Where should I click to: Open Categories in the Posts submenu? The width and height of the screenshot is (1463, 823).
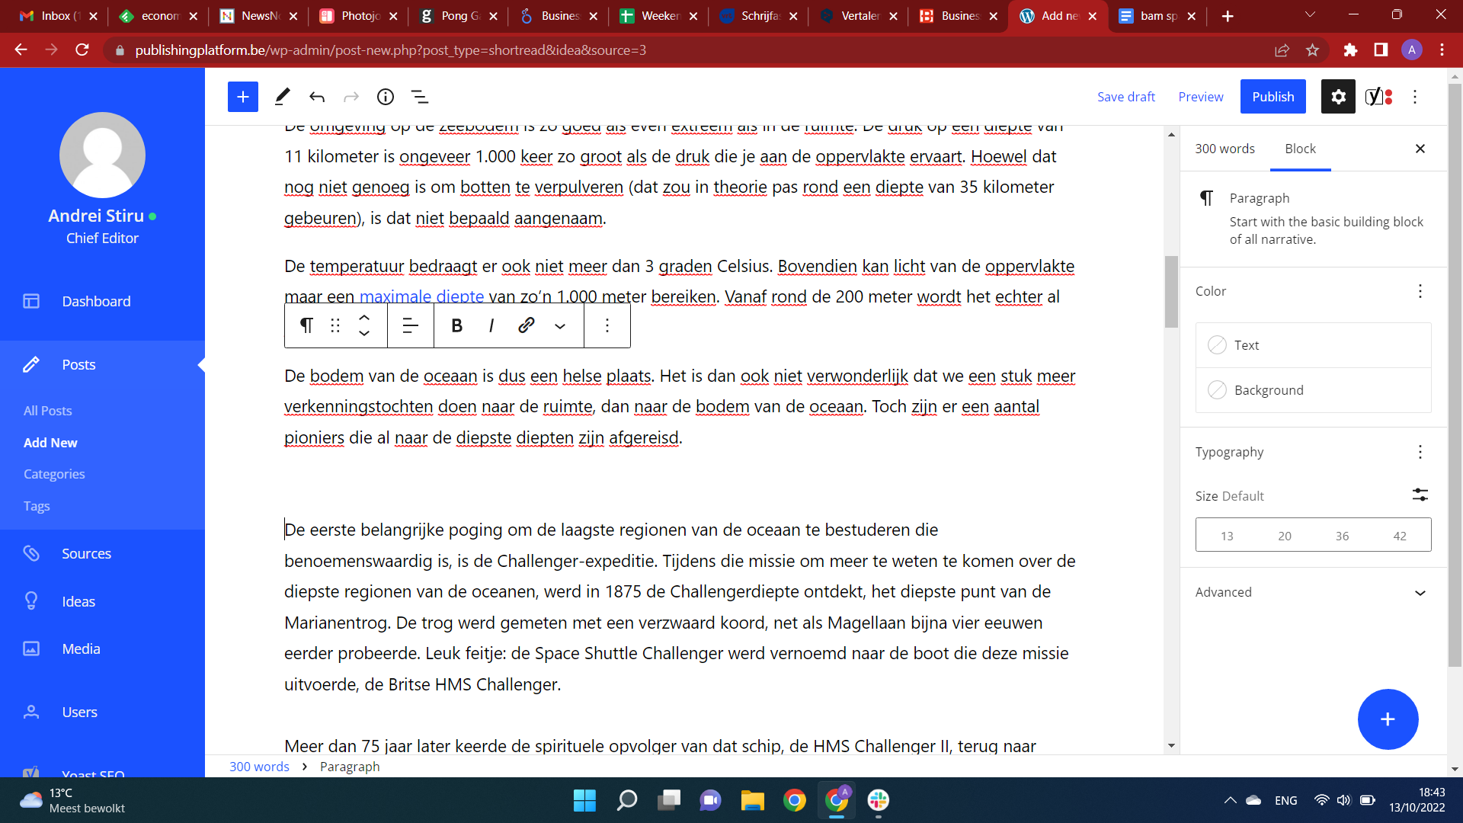(x=54, y=474)
